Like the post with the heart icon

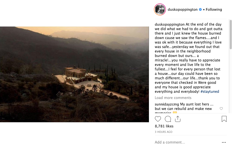coord(158,119)
